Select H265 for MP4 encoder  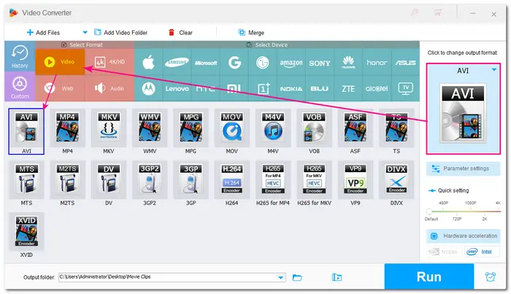[x=273, y=179]
